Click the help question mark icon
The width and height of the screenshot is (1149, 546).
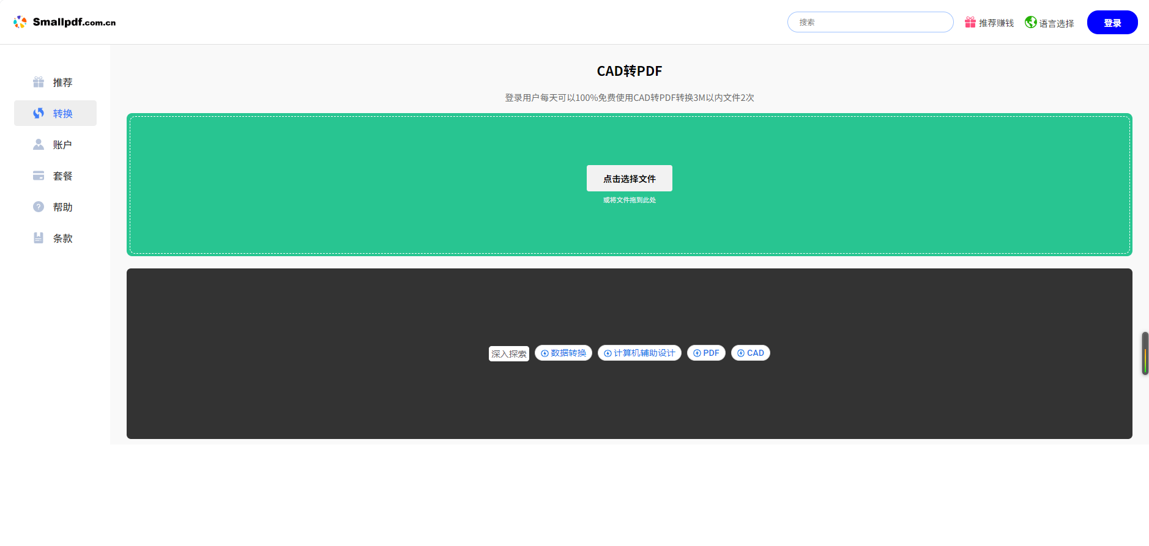tap(39, 207)
